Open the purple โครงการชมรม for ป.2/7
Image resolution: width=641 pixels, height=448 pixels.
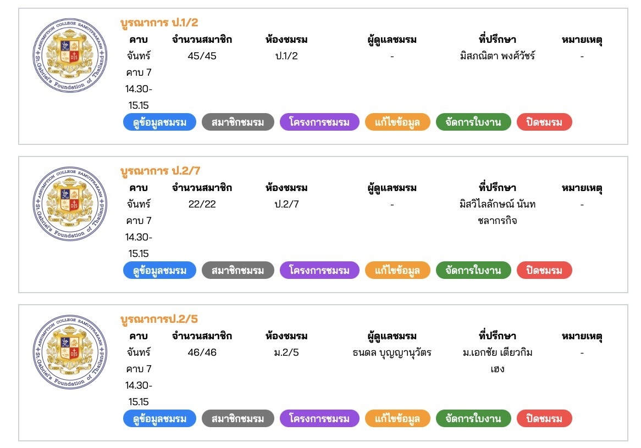point(319,270)
